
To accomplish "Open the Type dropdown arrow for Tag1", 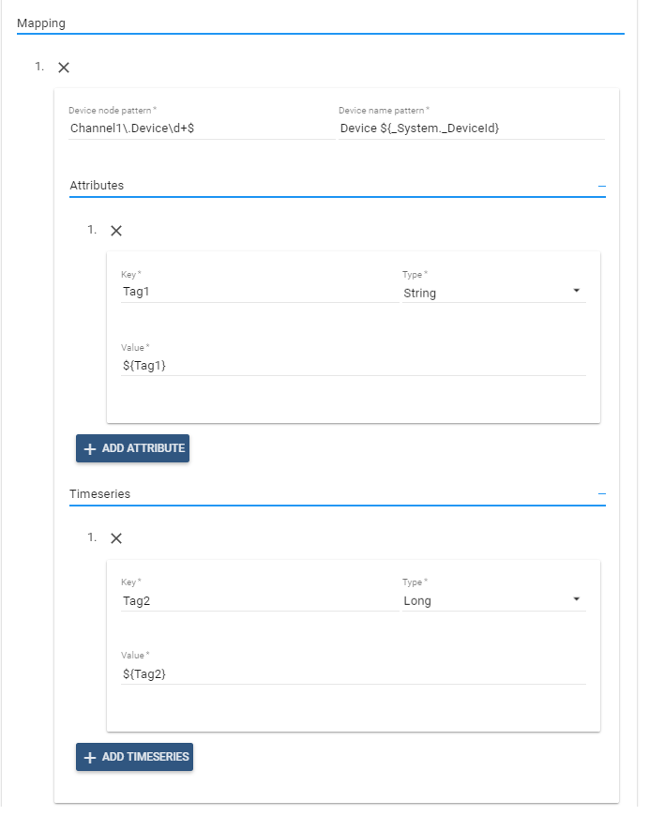I will pyautogui.click(x=579, y=292).
